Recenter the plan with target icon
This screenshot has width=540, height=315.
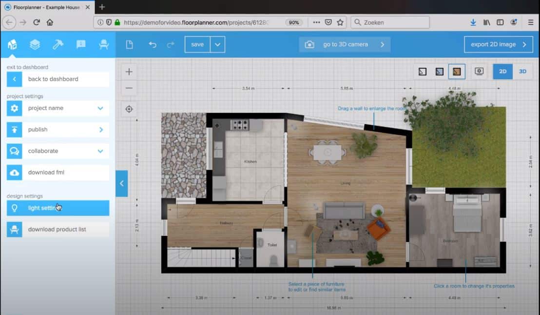tap(129, 109)
